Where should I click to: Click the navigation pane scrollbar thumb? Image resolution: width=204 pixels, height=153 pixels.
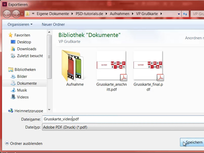(49, 57)
